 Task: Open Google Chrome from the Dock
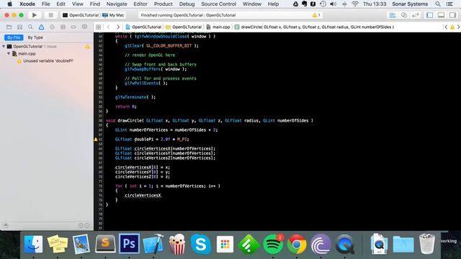297,244
